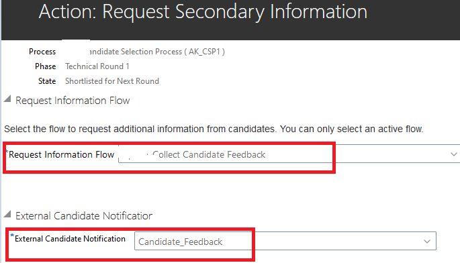The image size is (460, 263).
Task: Click the External Candidate Notification section heading
Action: tap(84, 216)
